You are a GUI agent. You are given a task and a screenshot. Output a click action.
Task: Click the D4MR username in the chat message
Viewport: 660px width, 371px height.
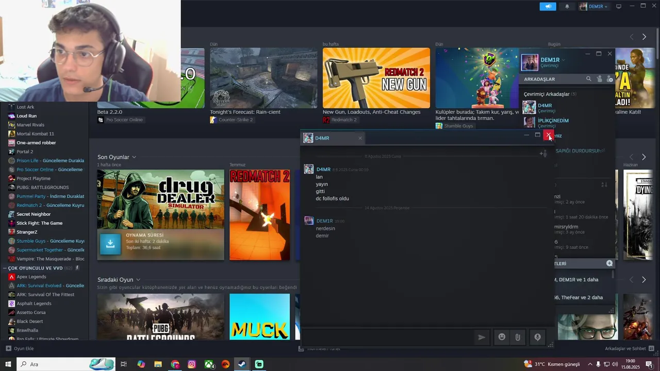(323, 170)
